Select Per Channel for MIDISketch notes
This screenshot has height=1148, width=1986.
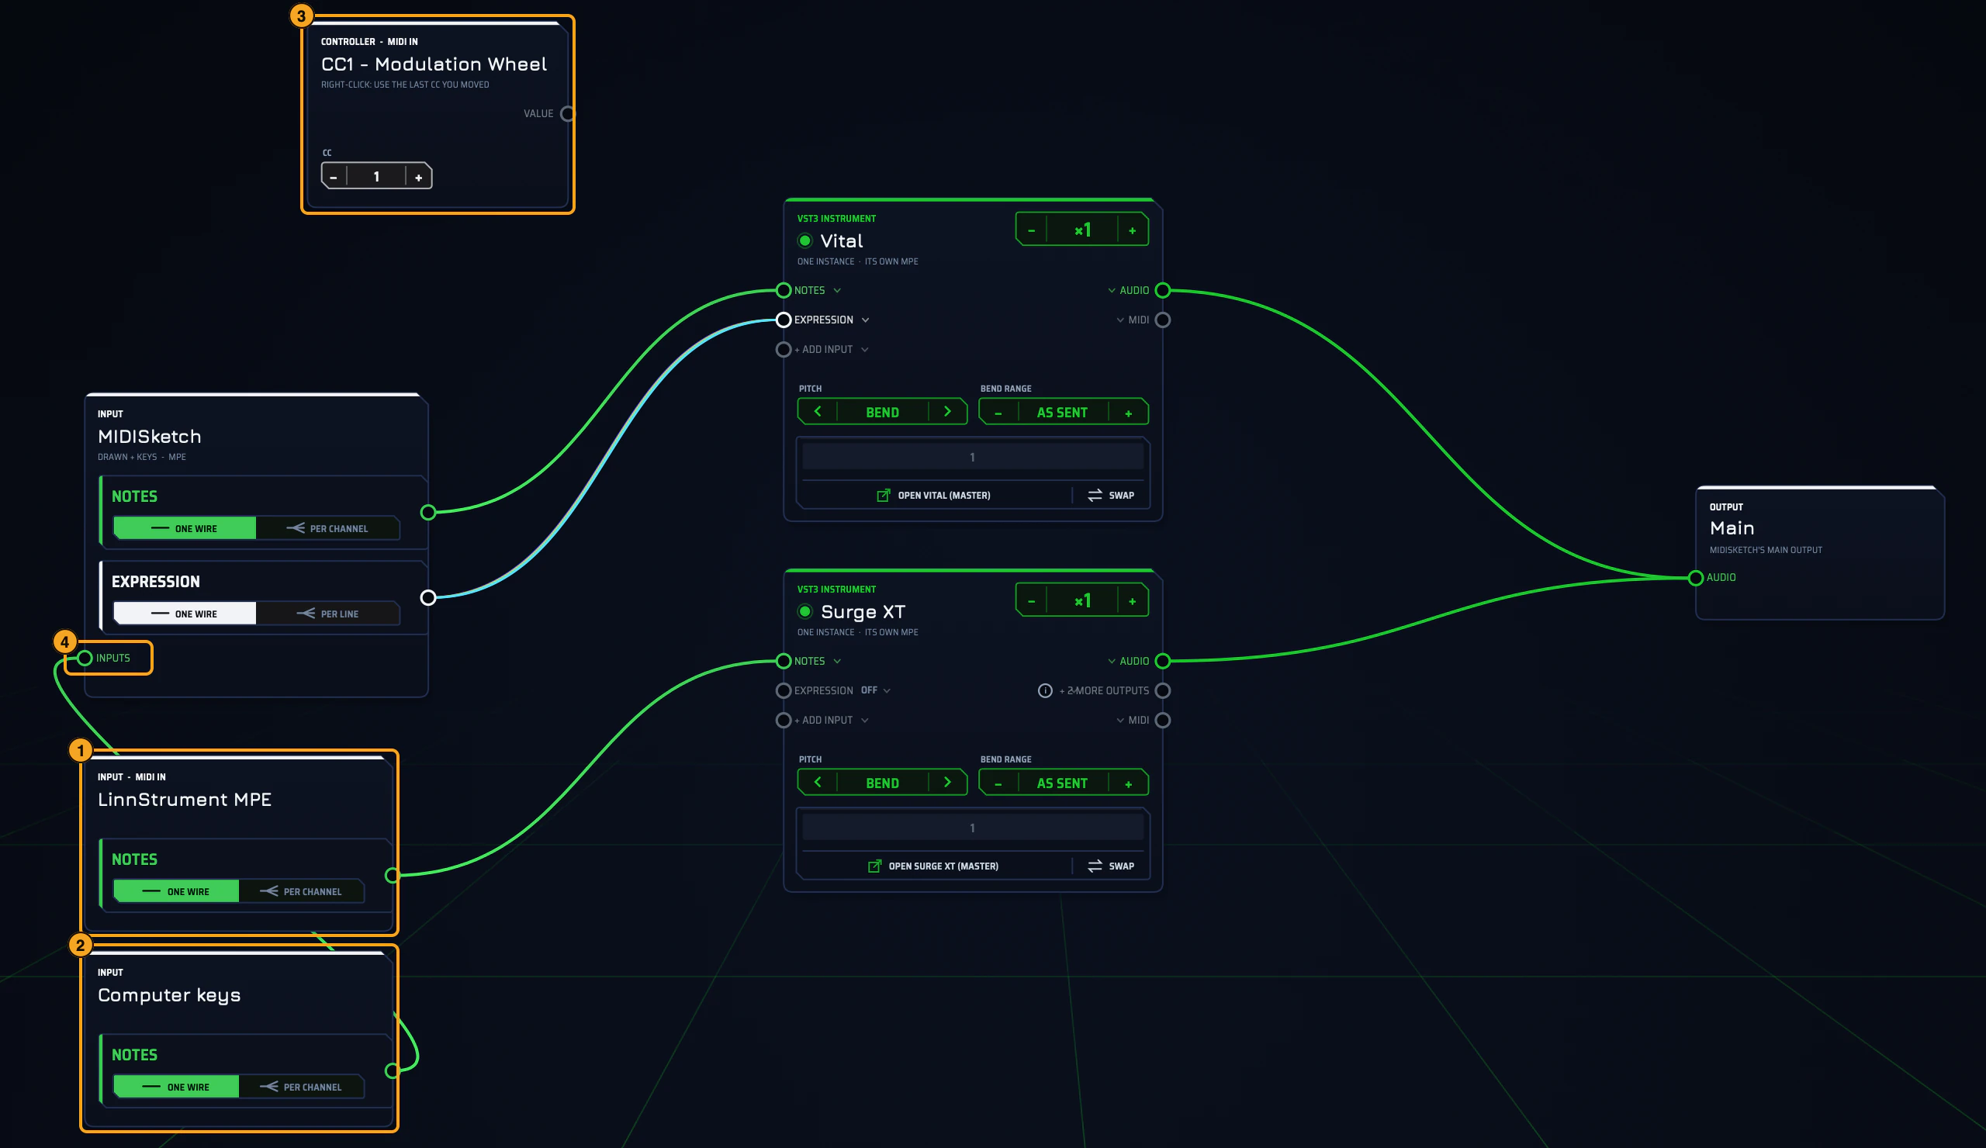coord(328,528)
